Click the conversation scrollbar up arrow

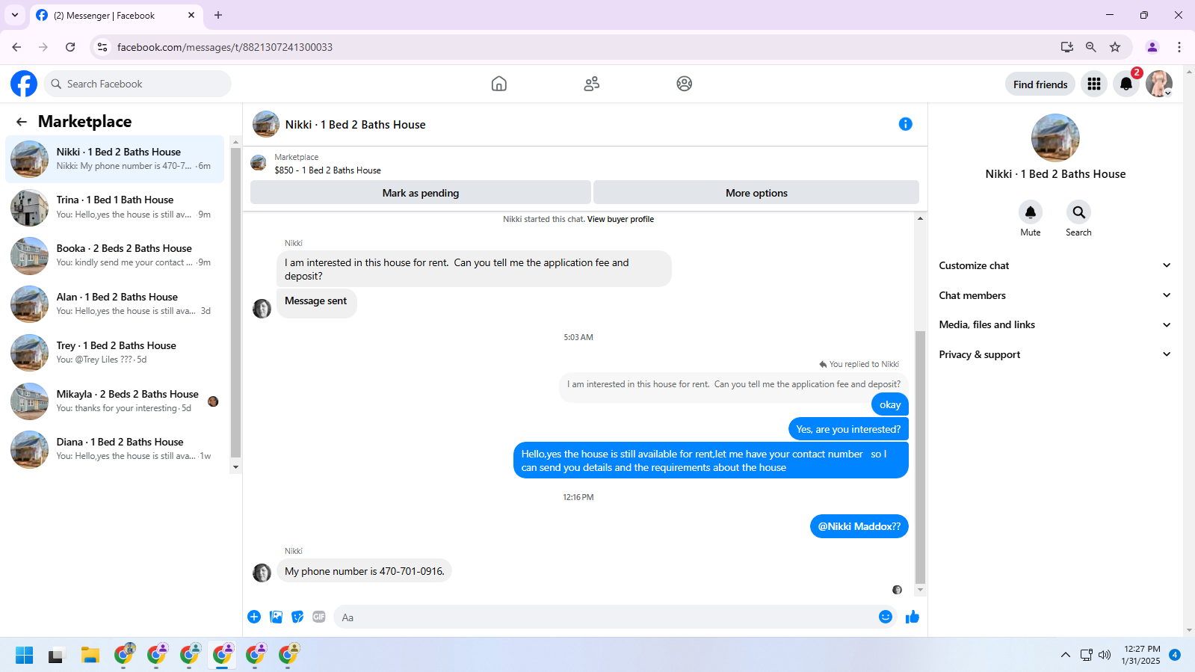(x=920, y=218)
